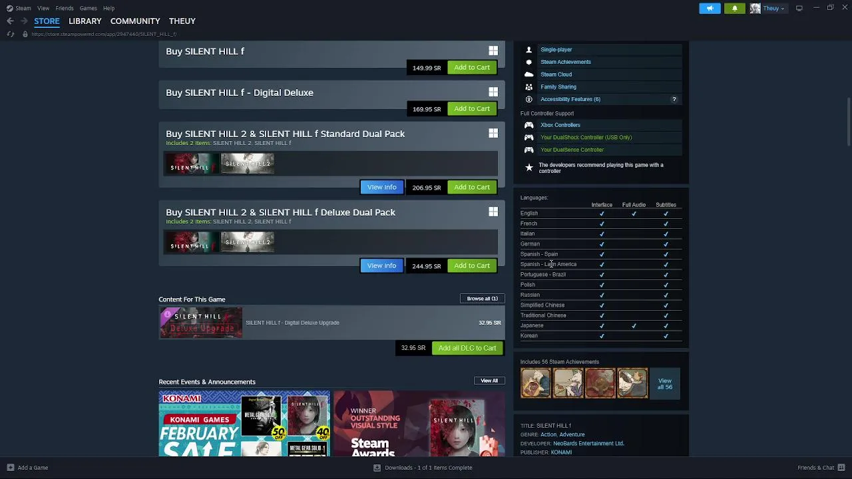Click the Add a Game plus icon
Image resolution: width=852 pixels, height=479 pixels.
pyautogui.click(x=10, y=468)
